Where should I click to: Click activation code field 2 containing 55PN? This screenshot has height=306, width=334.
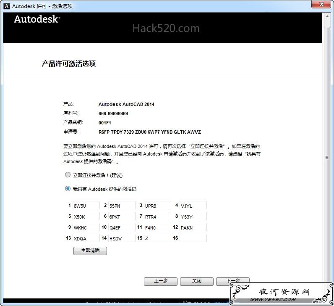122,205
